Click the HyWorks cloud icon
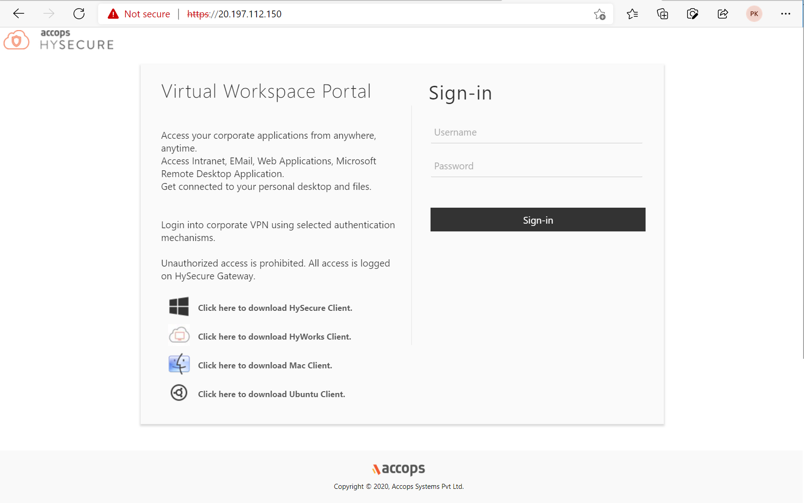 point(179,335)
